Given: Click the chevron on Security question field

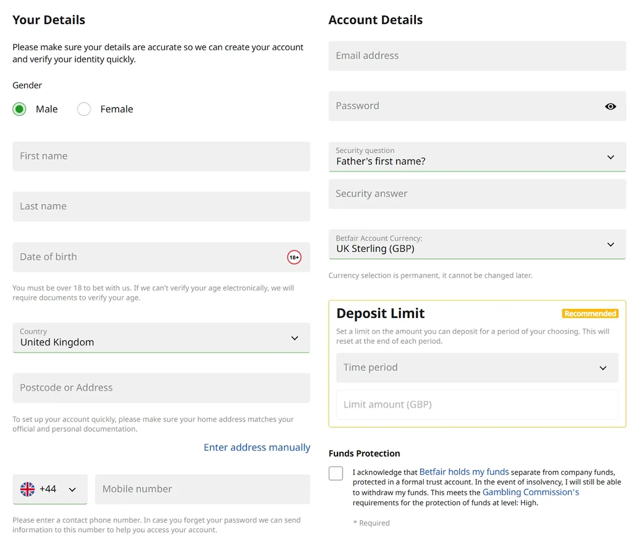Looking at the screenshot, I should click(x=610, y=157).
